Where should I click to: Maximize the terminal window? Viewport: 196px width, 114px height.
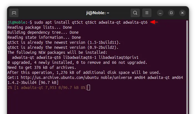pos(171,13)
